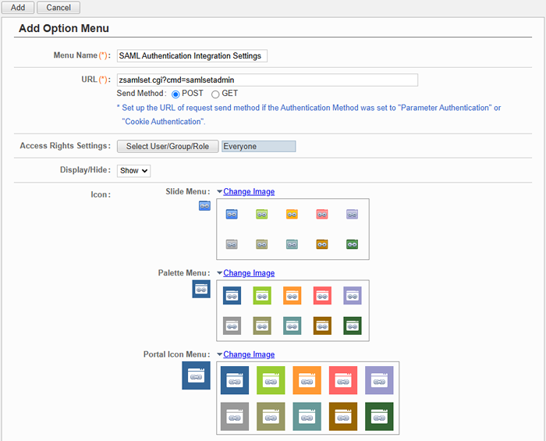This screenshot has width=546, height=441.
Task: Select the teal Portal Icon Menu icon
Action: click(307, 417)
